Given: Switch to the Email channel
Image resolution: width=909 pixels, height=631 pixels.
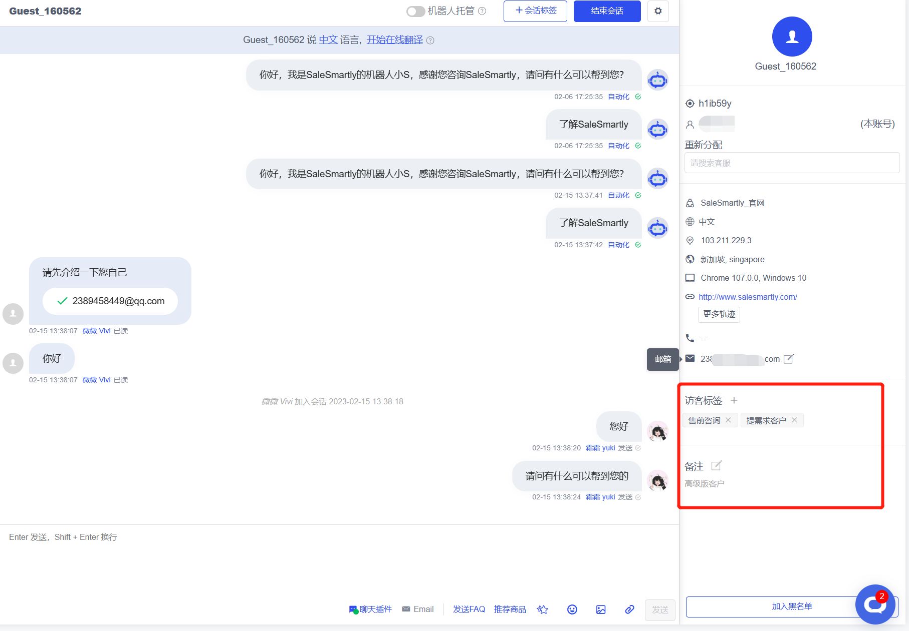Looking at the screenshot, I should pos(418,609).
